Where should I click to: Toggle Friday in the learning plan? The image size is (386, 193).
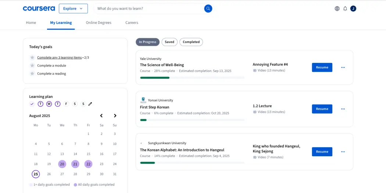point(66,104)
